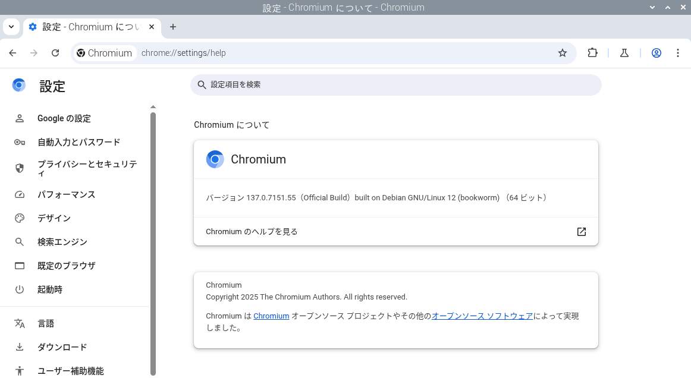Open 自動入力とパスワード settings
Image resolution: width=691 pixels, height=378 pixels.
(75, 142)
